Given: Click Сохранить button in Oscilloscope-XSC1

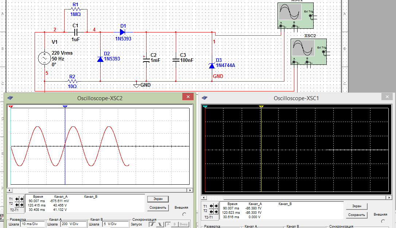Looking at the screenshot, I should 357,215.
